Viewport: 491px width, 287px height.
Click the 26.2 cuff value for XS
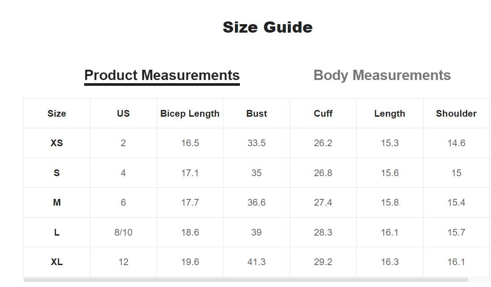point(323,143)
